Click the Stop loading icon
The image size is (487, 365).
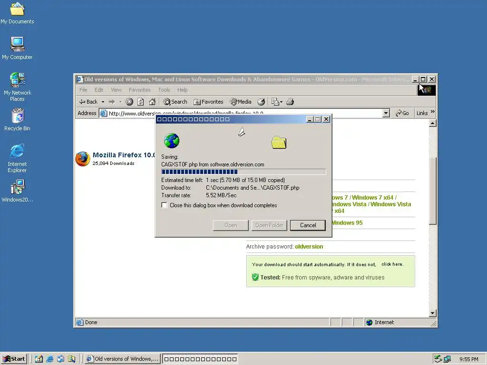(x=129, y=102)
